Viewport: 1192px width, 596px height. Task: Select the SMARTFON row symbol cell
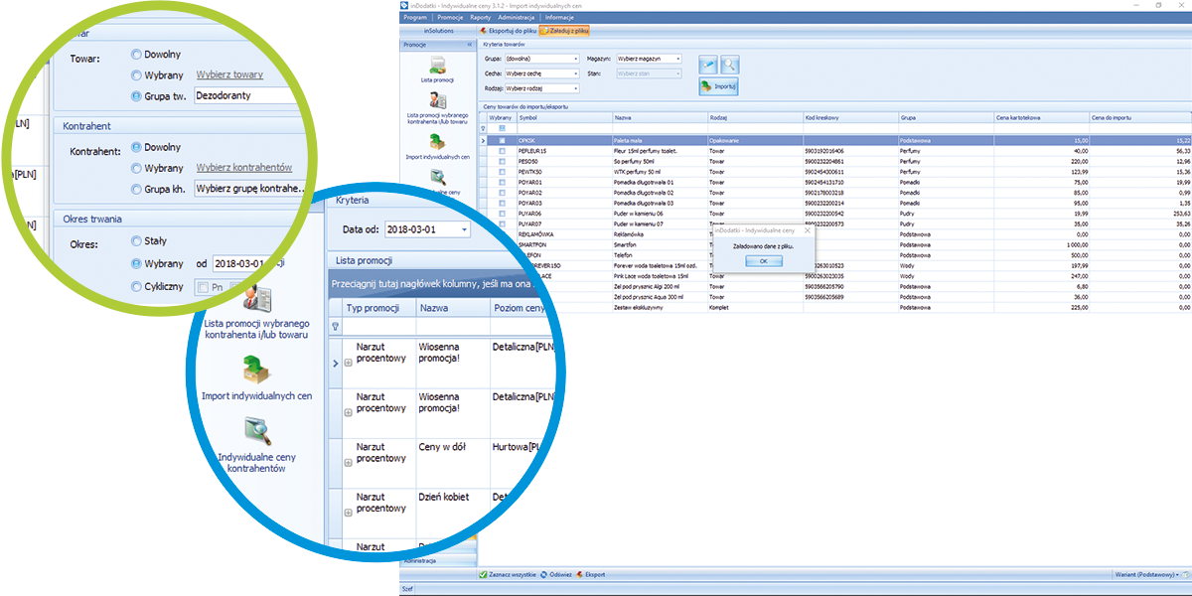[563, 244]
